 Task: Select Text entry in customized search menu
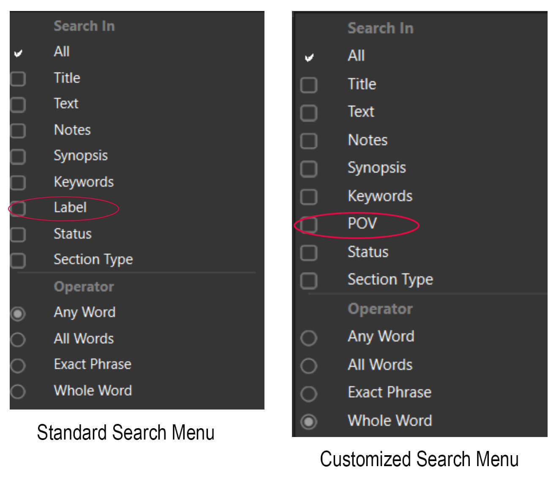361,112
